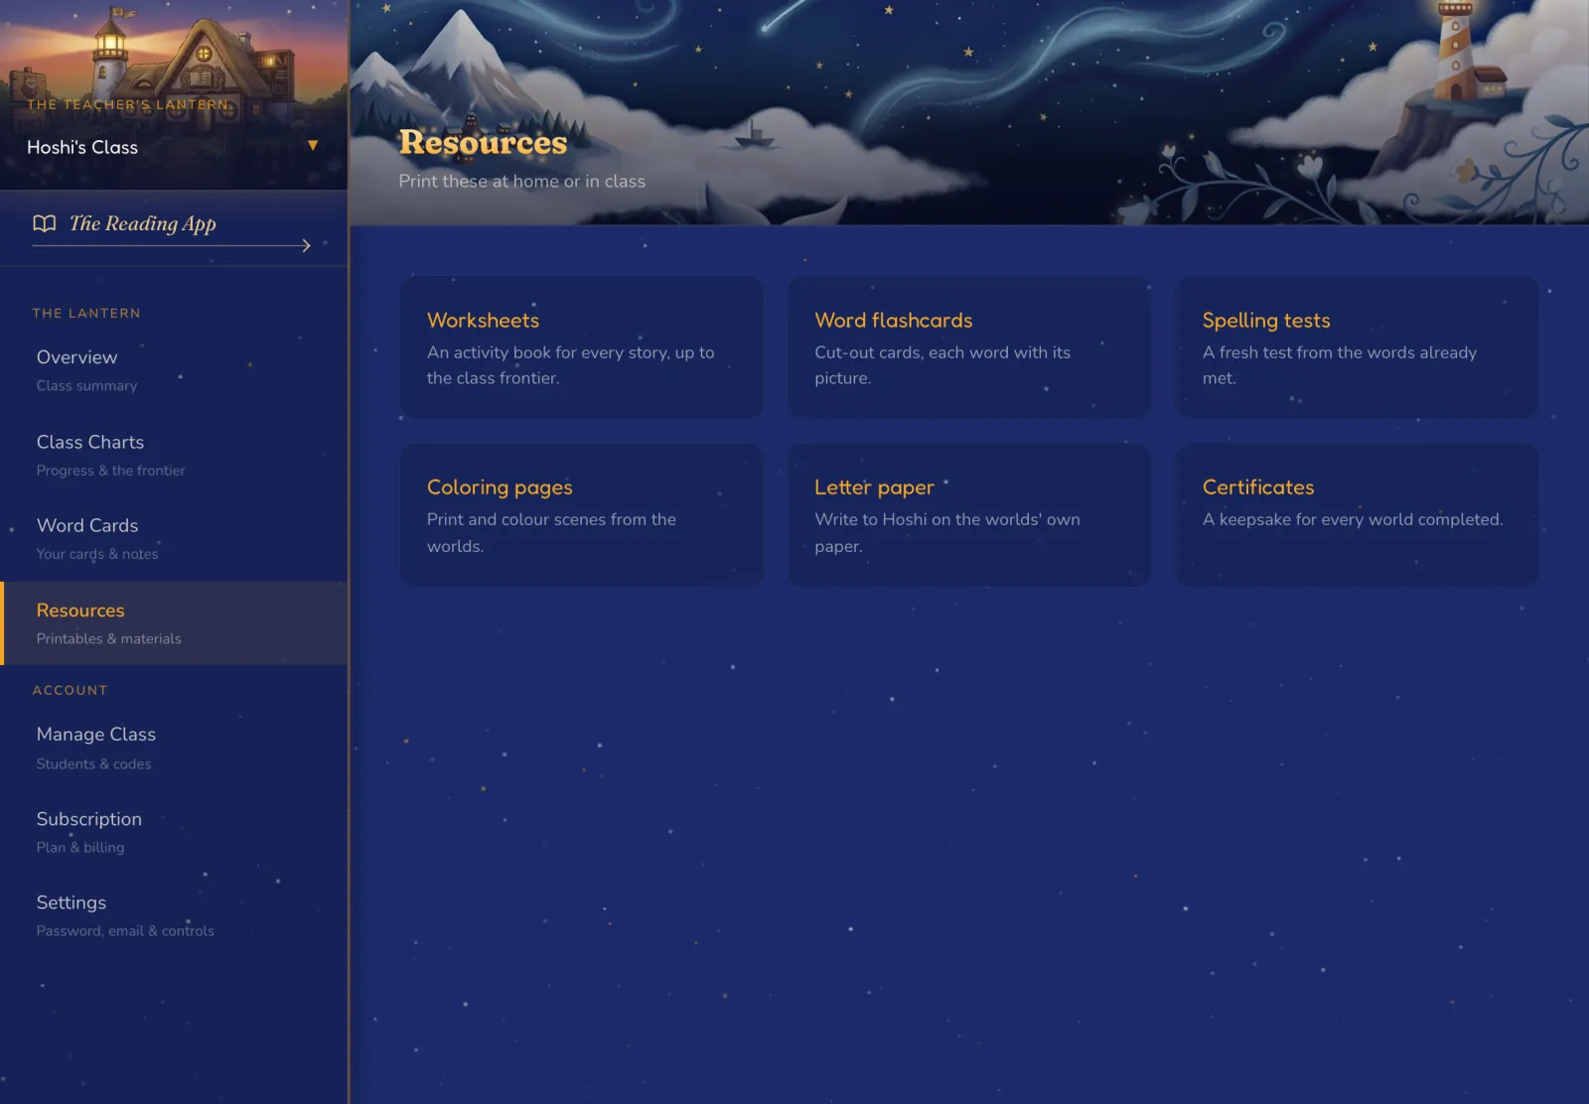This screenshot has height=1104, width=1589.
Task: Click 'Cut-out cards, each word with its picture.'
Action: pyautogui.click(x=942, y=365)
